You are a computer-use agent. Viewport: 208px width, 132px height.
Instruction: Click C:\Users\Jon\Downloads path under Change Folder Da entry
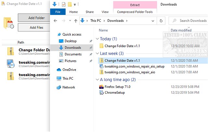34,54
